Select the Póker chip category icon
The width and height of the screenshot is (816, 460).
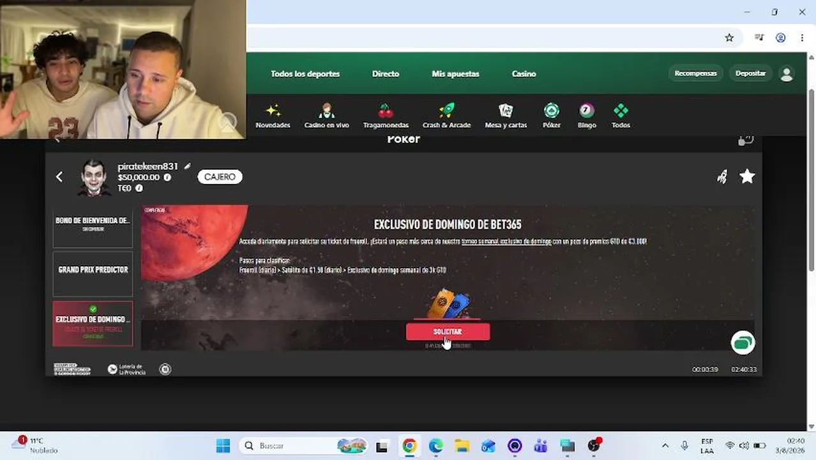tap(551, 111)
